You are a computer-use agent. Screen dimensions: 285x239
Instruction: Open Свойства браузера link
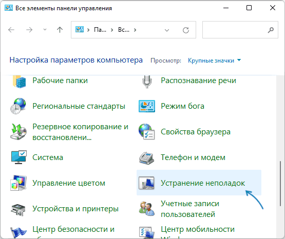(196, 132)
